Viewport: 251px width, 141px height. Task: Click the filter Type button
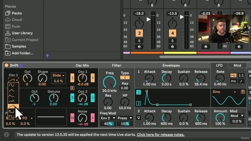pyautogui.click(x=125, y=78)
